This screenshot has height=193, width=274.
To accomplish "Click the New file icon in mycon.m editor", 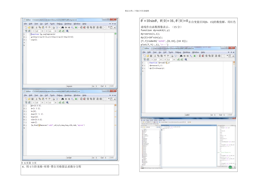I will [26, 27].
